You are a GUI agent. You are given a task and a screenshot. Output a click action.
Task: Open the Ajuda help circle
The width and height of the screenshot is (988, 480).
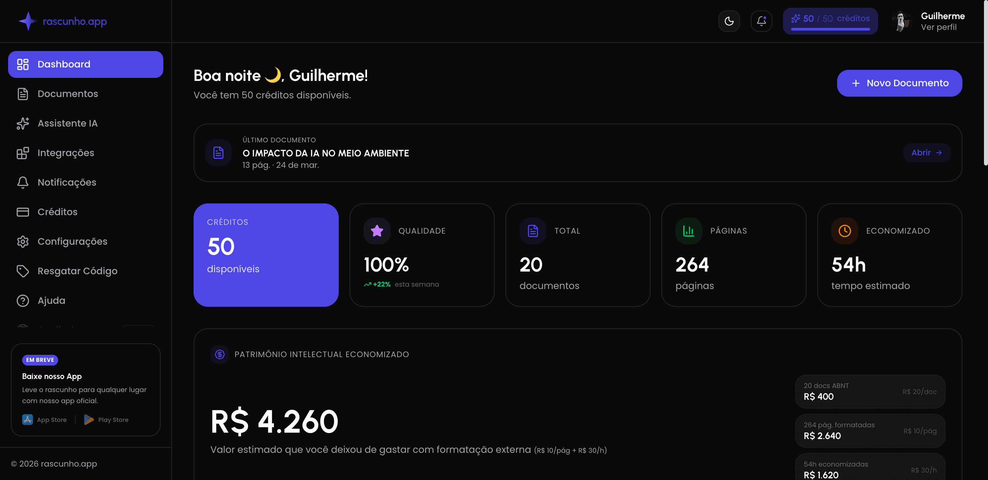(23, 300)
